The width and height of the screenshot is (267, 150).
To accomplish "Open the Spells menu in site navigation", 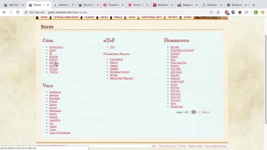I will [x=118, y=17].
